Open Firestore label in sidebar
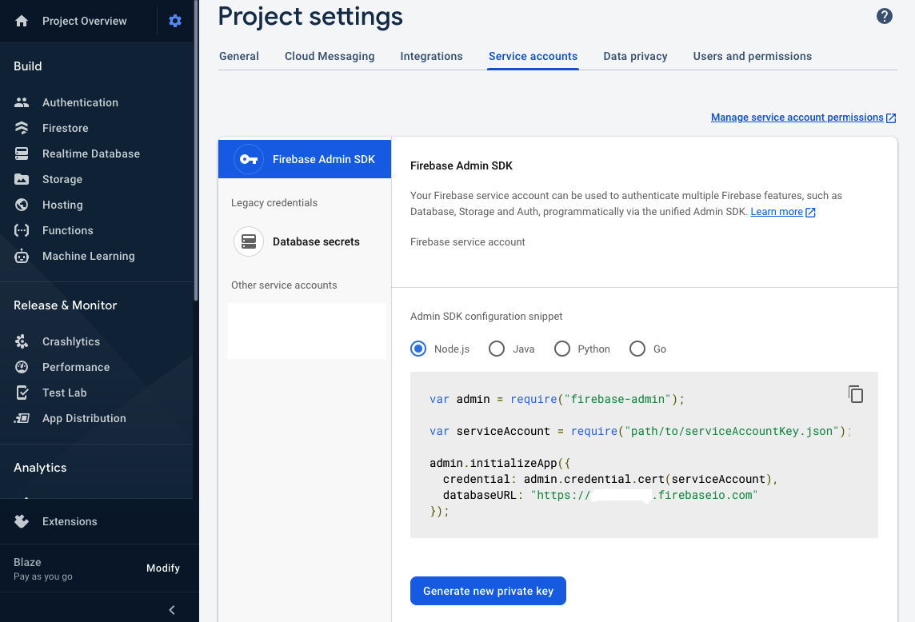The height and width of the screenshot is (622, 915). pos(66,128)
